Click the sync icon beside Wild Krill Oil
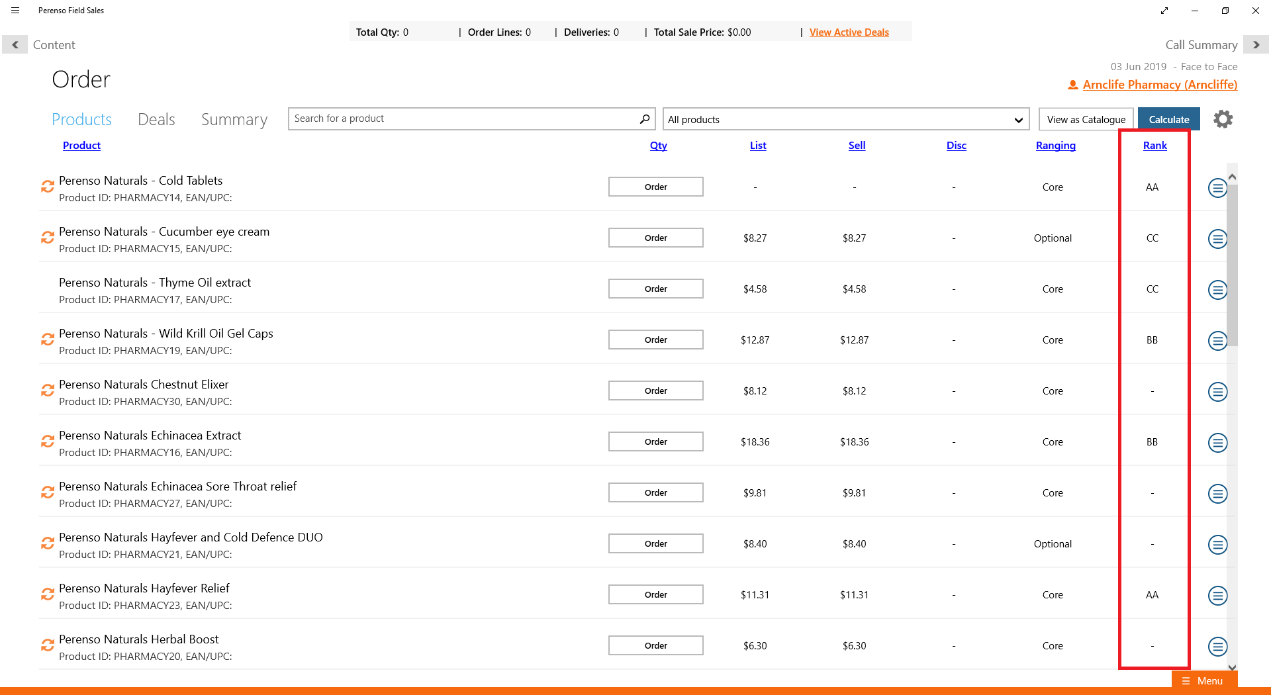 click(47, 340)
